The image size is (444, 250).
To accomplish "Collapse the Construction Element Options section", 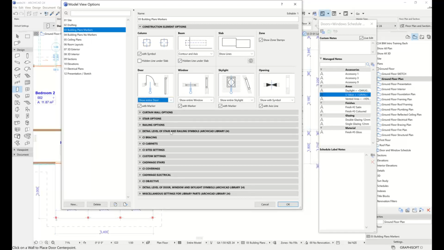I will [218, 26].
